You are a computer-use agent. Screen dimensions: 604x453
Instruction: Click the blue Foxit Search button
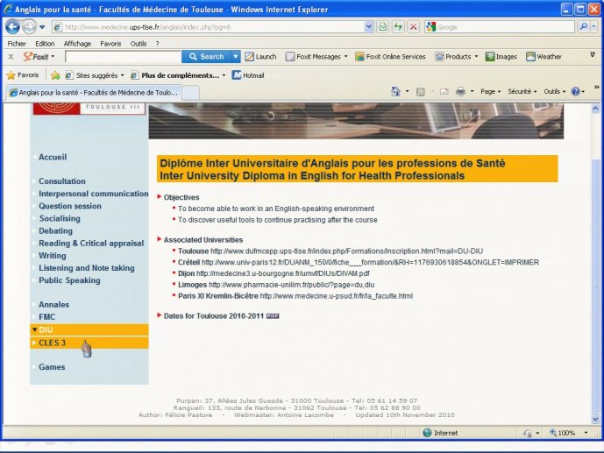tap(206, 57)
